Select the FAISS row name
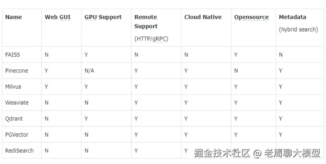This screenshot has width=326, height=164. tap(13, 55)
